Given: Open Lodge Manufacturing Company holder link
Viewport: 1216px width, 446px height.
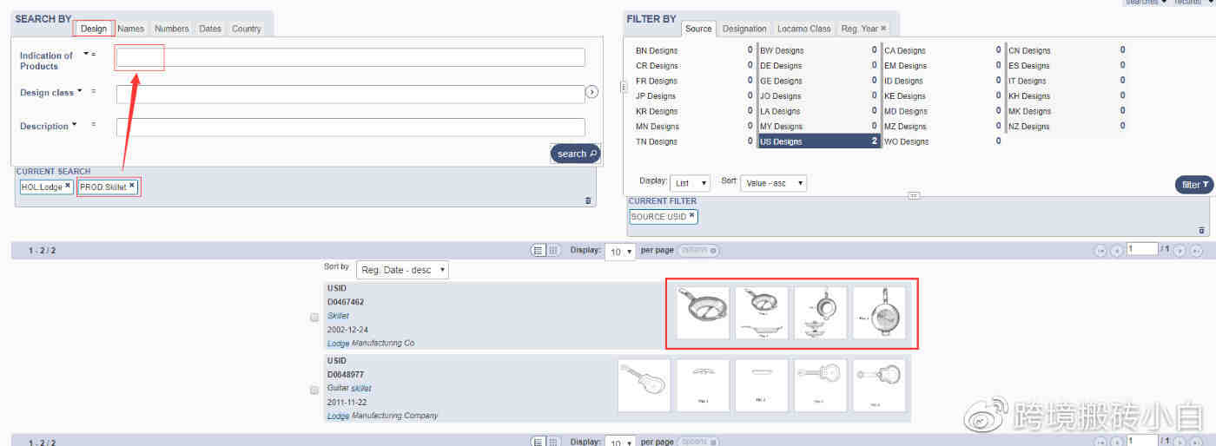Looking at the screenshot, I should [x=383, y=416].
